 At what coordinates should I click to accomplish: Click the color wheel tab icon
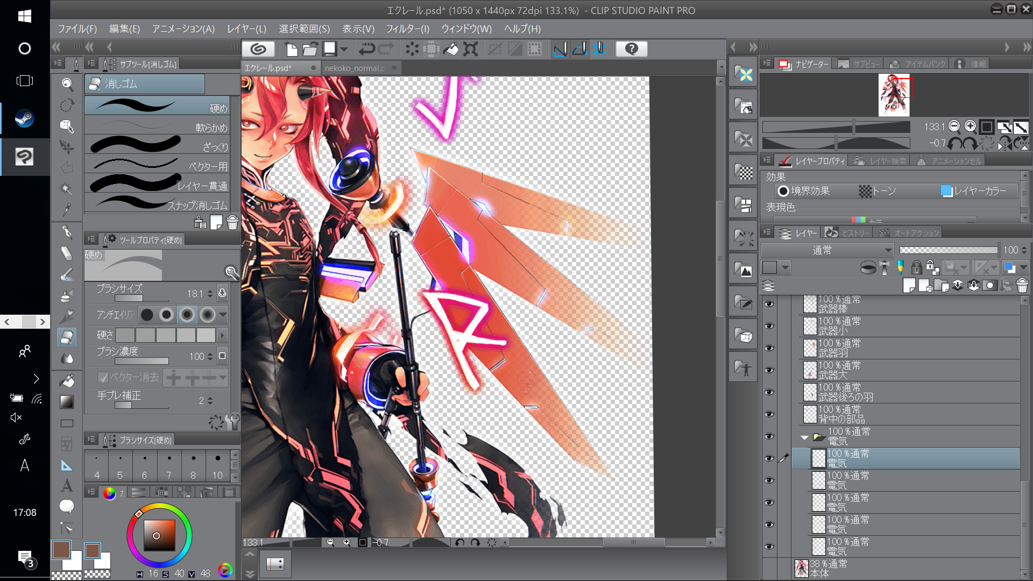point(109,492)
